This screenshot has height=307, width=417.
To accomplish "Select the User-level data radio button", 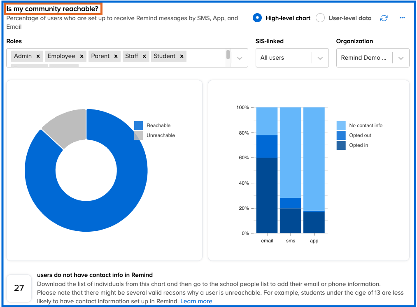I will click(320, 18).
